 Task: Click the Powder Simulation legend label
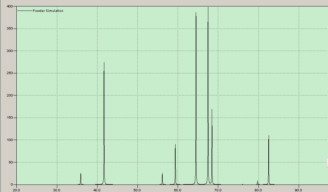(48, 11)
